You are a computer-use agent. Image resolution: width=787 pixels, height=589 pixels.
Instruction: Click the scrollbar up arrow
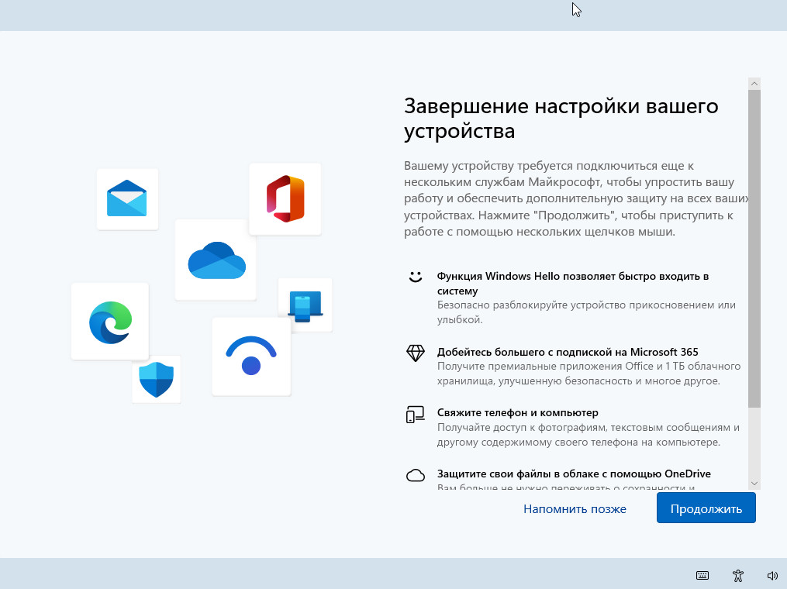coord(754,84)
